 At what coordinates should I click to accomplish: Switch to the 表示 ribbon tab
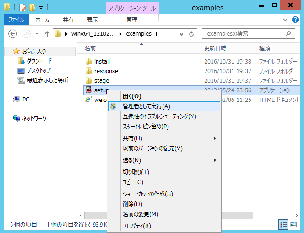click(x=92, y=20)
